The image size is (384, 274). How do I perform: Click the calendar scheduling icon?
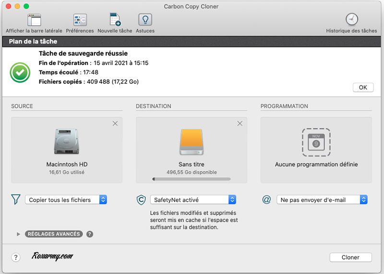tap(316, 142)
